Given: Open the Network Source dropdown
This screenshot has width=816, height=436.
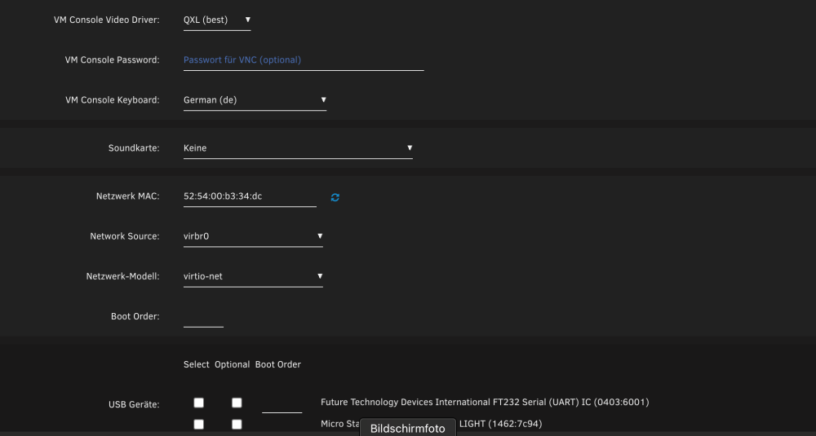Looking at the screenshot, I should tap(253, 237).
